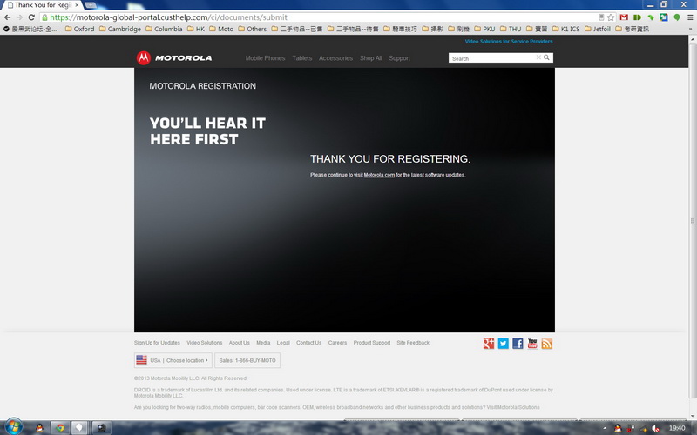
Task: Click the search magnifier icon
Action: [x=547, y=57]
